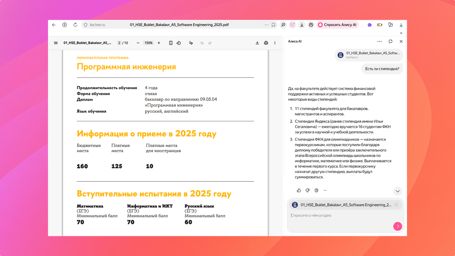Viewport: 455px width, 256px height.
Task: Open the Yandex home icon button
Action: 65,25
